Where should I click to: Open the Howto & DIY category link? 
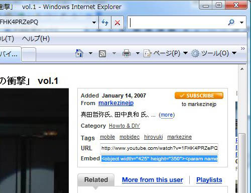click(x=124, y=126)
